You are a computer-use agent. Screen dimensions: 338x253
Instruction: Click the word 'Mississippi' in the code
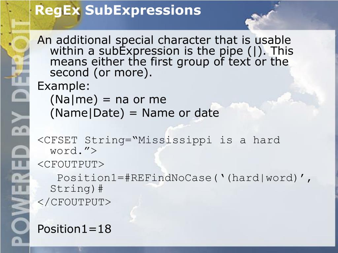175,140
